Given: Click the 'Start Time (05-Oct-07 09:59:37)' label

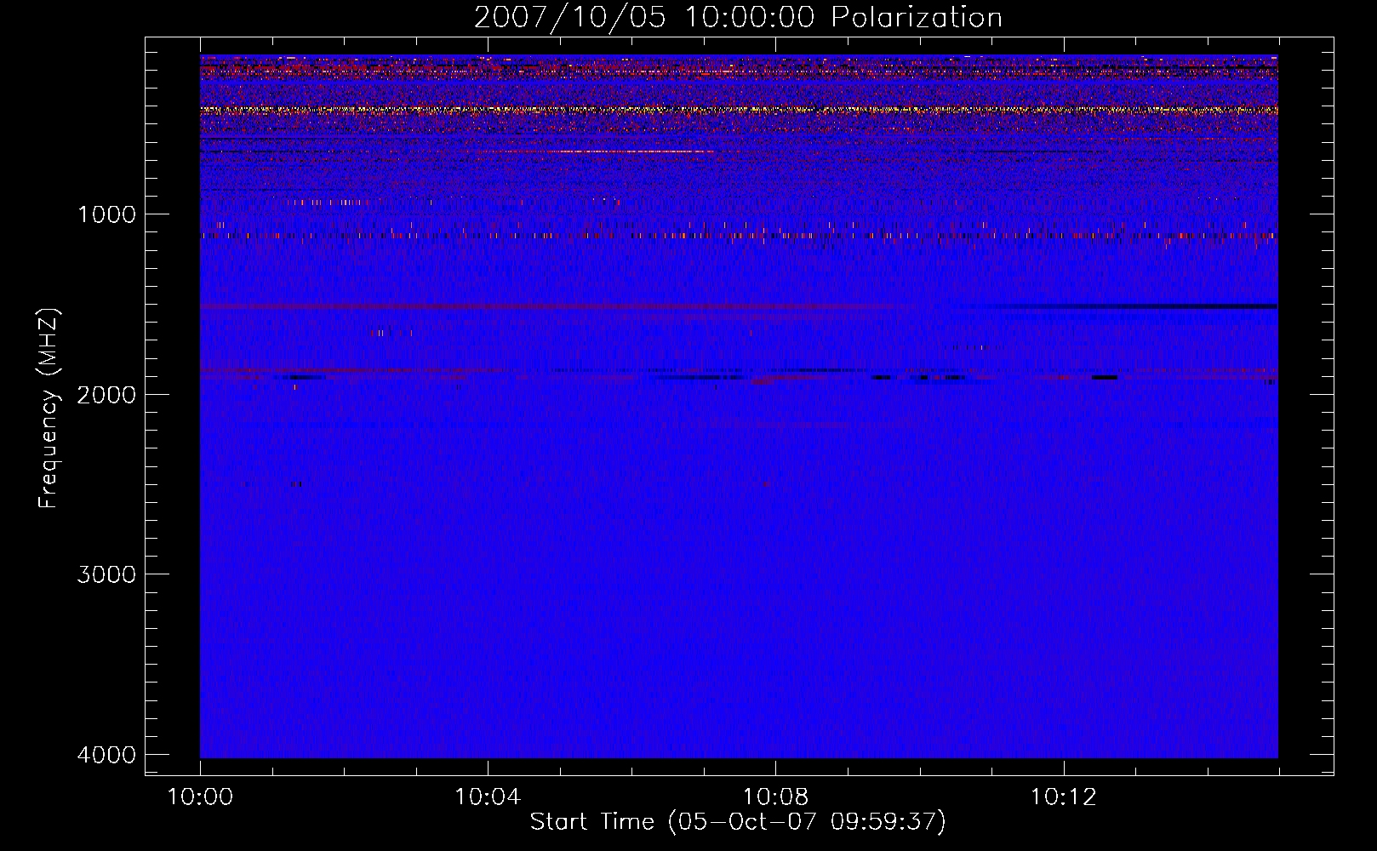Looking at the screenshot, I should 738,822.
